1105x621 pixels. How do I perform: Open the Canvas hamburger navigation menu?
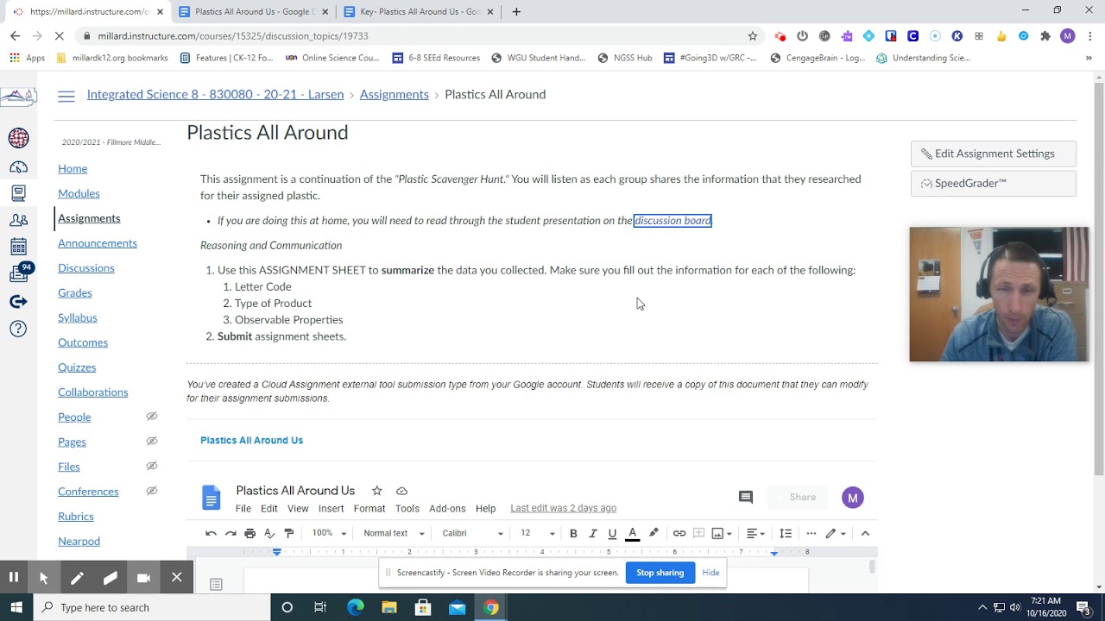pos(66,96)
